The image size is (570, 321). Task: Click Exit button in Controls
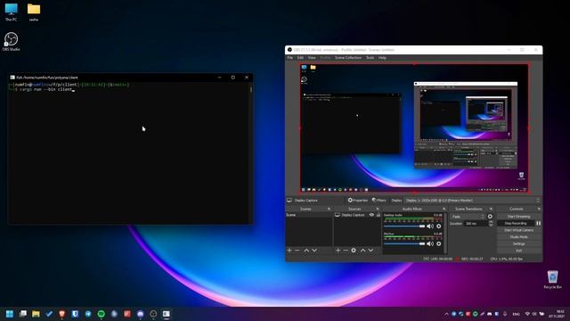(x=518, y=251)
